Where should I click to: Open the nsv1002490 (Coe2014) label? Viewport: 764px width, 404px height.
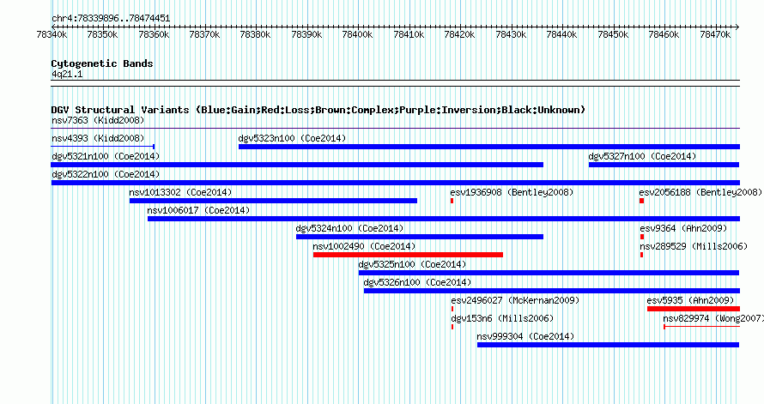pos(365,246)
